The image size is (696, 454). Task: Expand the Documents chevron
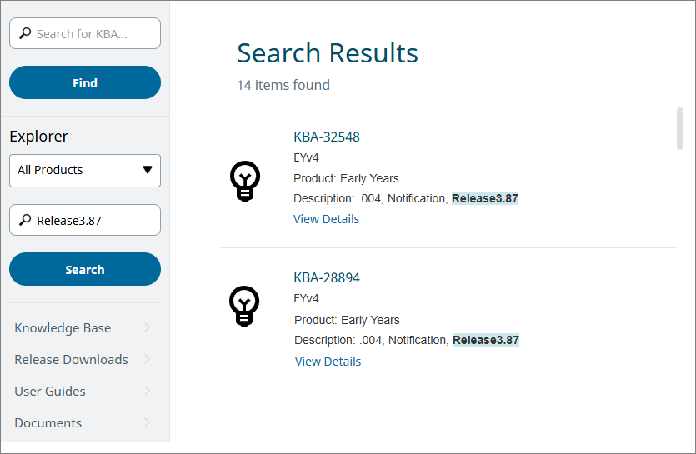148,423
